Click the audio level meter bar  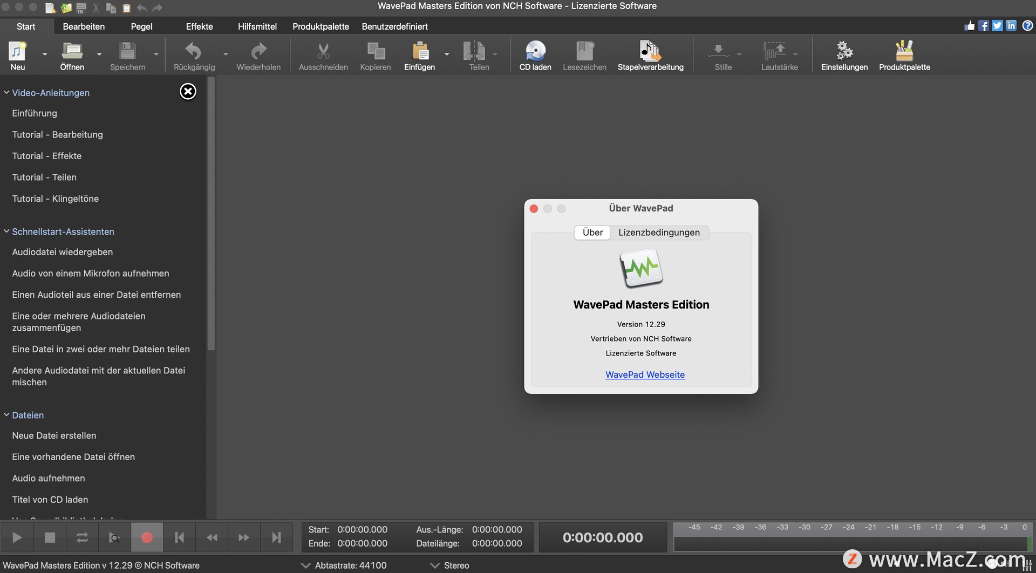pos(853,543)
